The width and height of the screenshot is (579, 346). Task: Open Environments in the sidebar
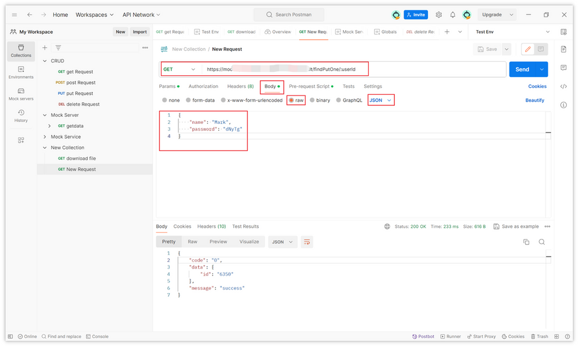[21, 72]
